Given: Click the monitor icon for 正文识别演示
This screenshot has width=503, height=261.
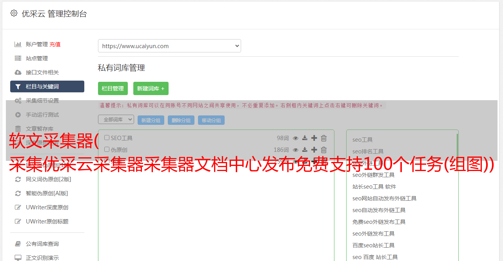Looking at the screenshot, I should pyautogui.click(x=18, y=258).
